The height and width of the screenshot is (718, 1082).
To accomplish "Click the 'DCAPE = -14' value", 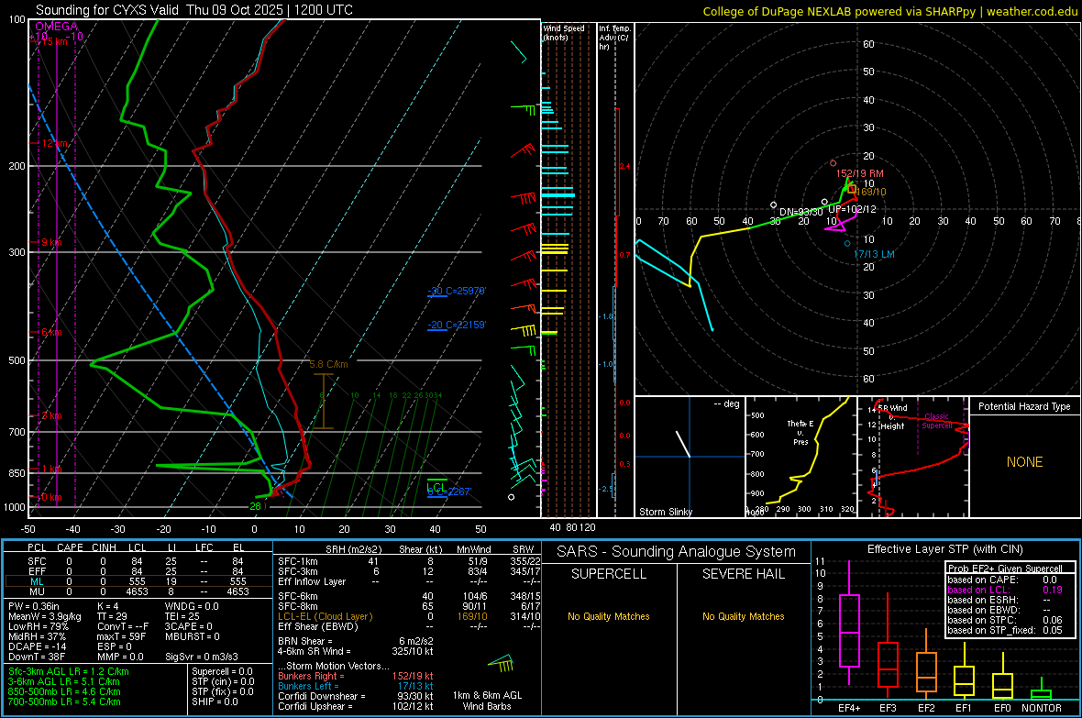I will click(38, 646).
